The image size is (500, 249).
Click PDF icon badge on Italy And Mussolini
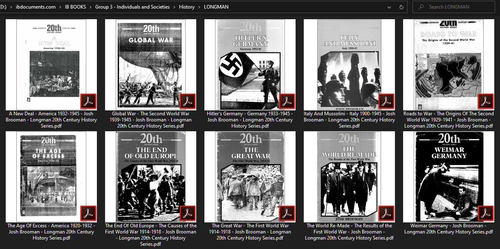tap(386, 101)
